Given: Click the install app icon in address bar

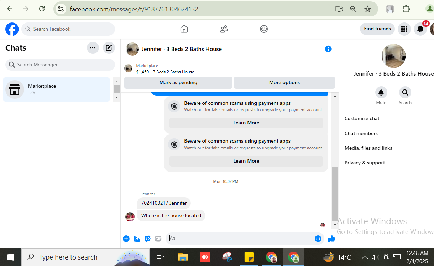Looking at the screenshot, I should click(x=339, y=9).
